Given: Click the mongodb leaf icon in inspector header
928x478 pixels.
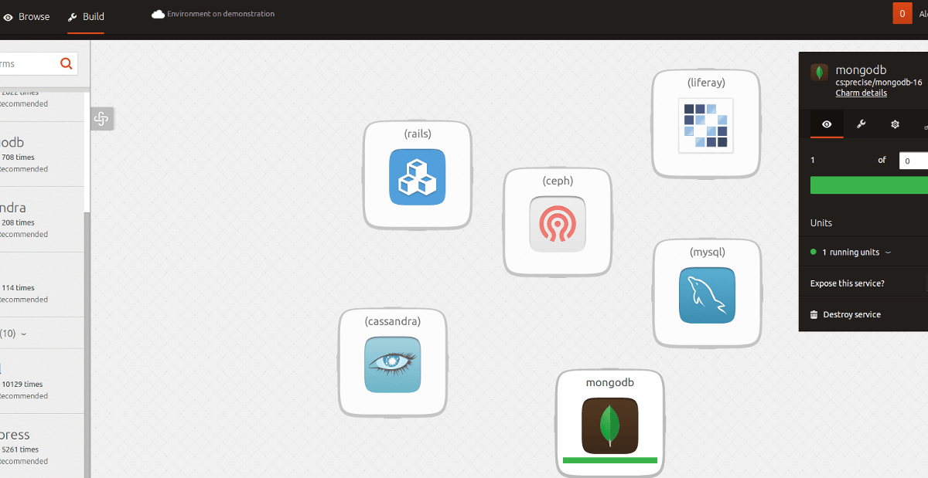Looking at the screenshot, I should [819, 73].
